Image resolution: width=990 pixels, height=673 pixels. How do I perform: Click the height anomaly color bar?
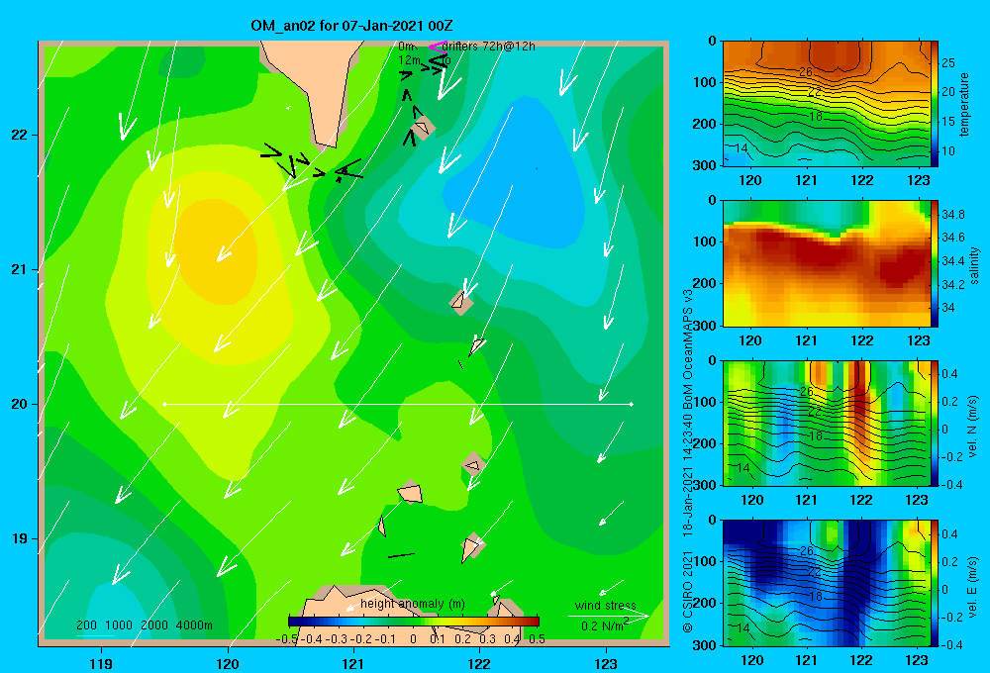pyautogui.click(x=414, y=621)
